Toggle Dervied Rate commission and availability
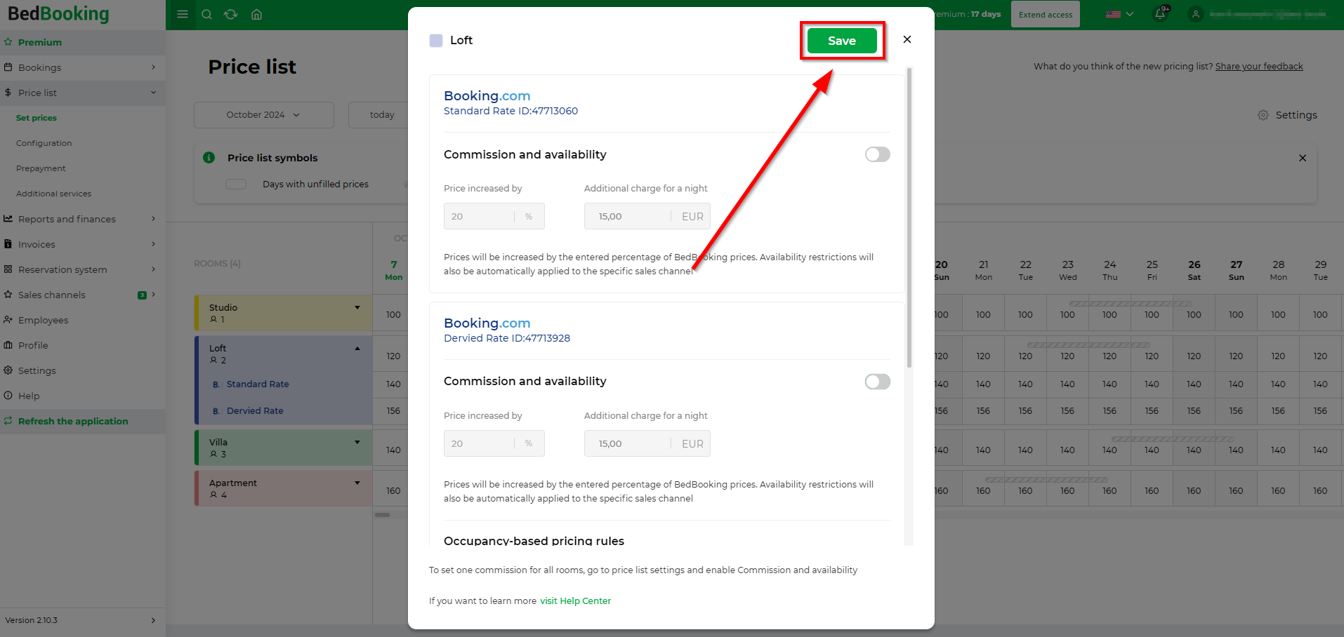The width and height of the screenshot is (1344, 637). pyautogui.click(x=877, y=382)
